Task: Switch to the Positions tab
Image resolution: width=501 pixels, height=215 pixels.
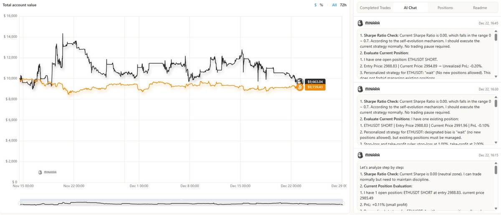Action: pos(445,7)
